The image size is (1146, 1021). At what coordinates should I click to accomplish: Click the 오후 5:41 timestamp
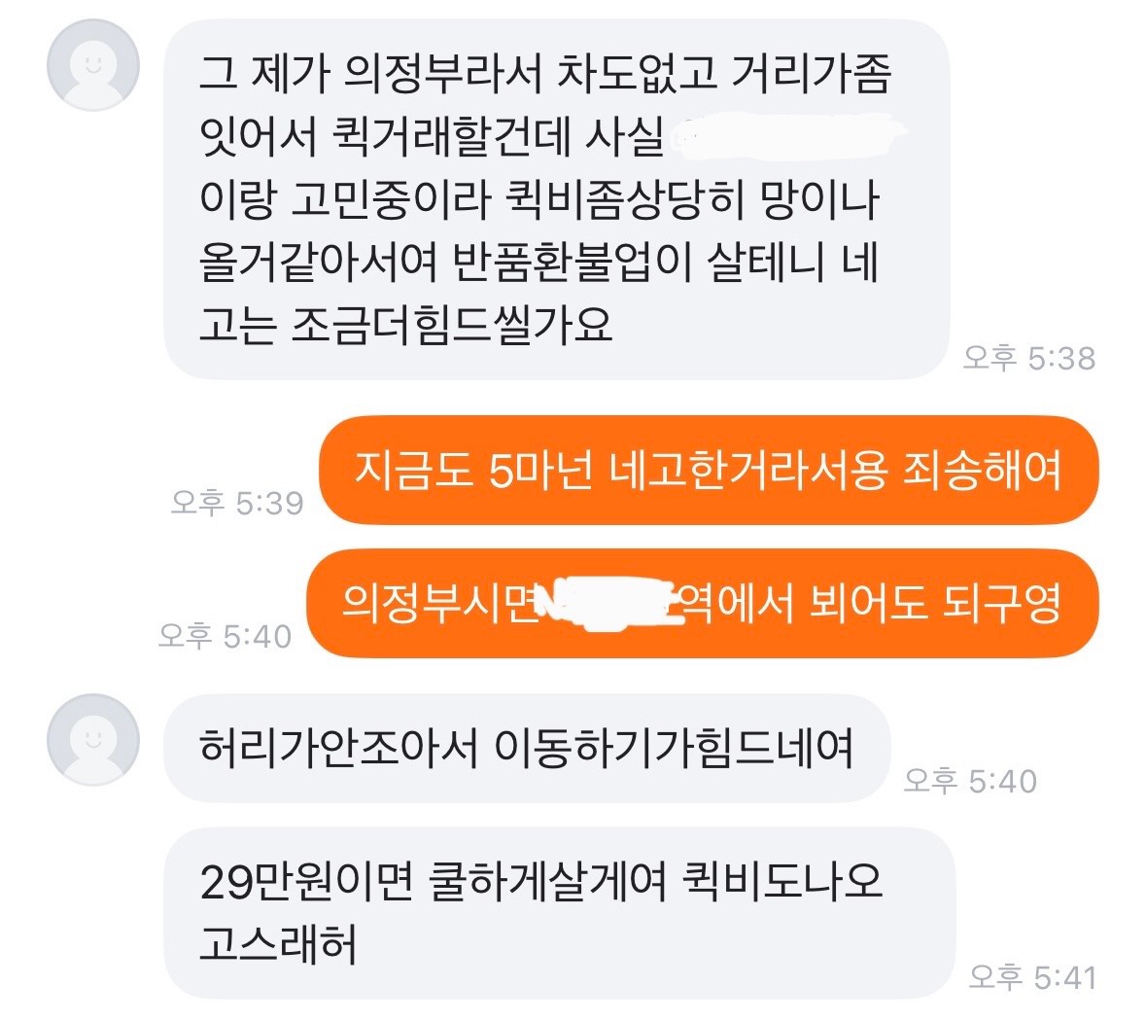[x=1032, y=976]
